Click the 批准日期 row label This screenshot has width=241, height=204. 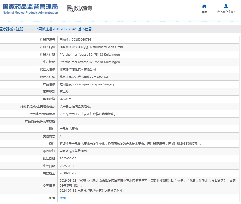[49, 158]
